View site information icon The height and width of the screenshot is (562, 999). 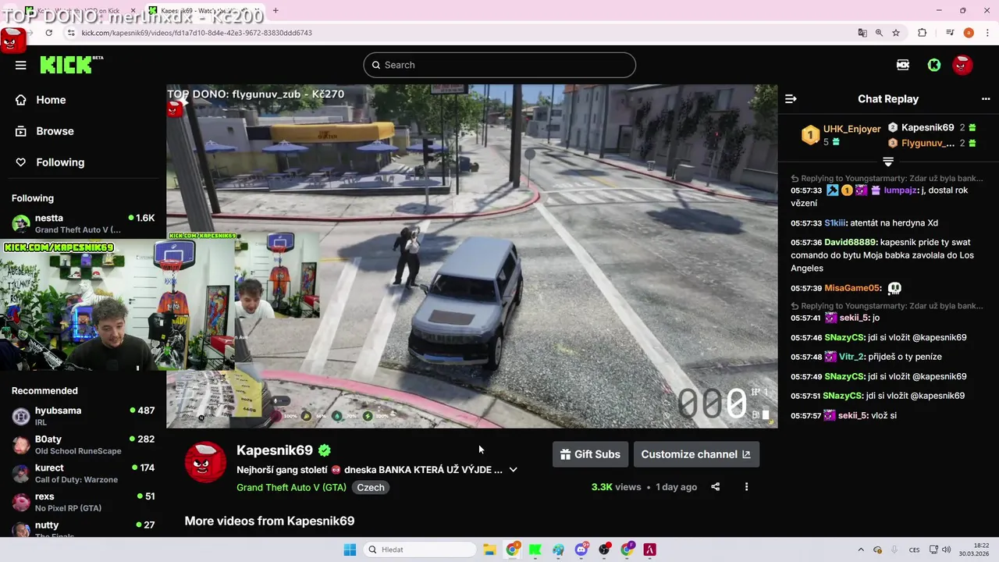point(71,33)
